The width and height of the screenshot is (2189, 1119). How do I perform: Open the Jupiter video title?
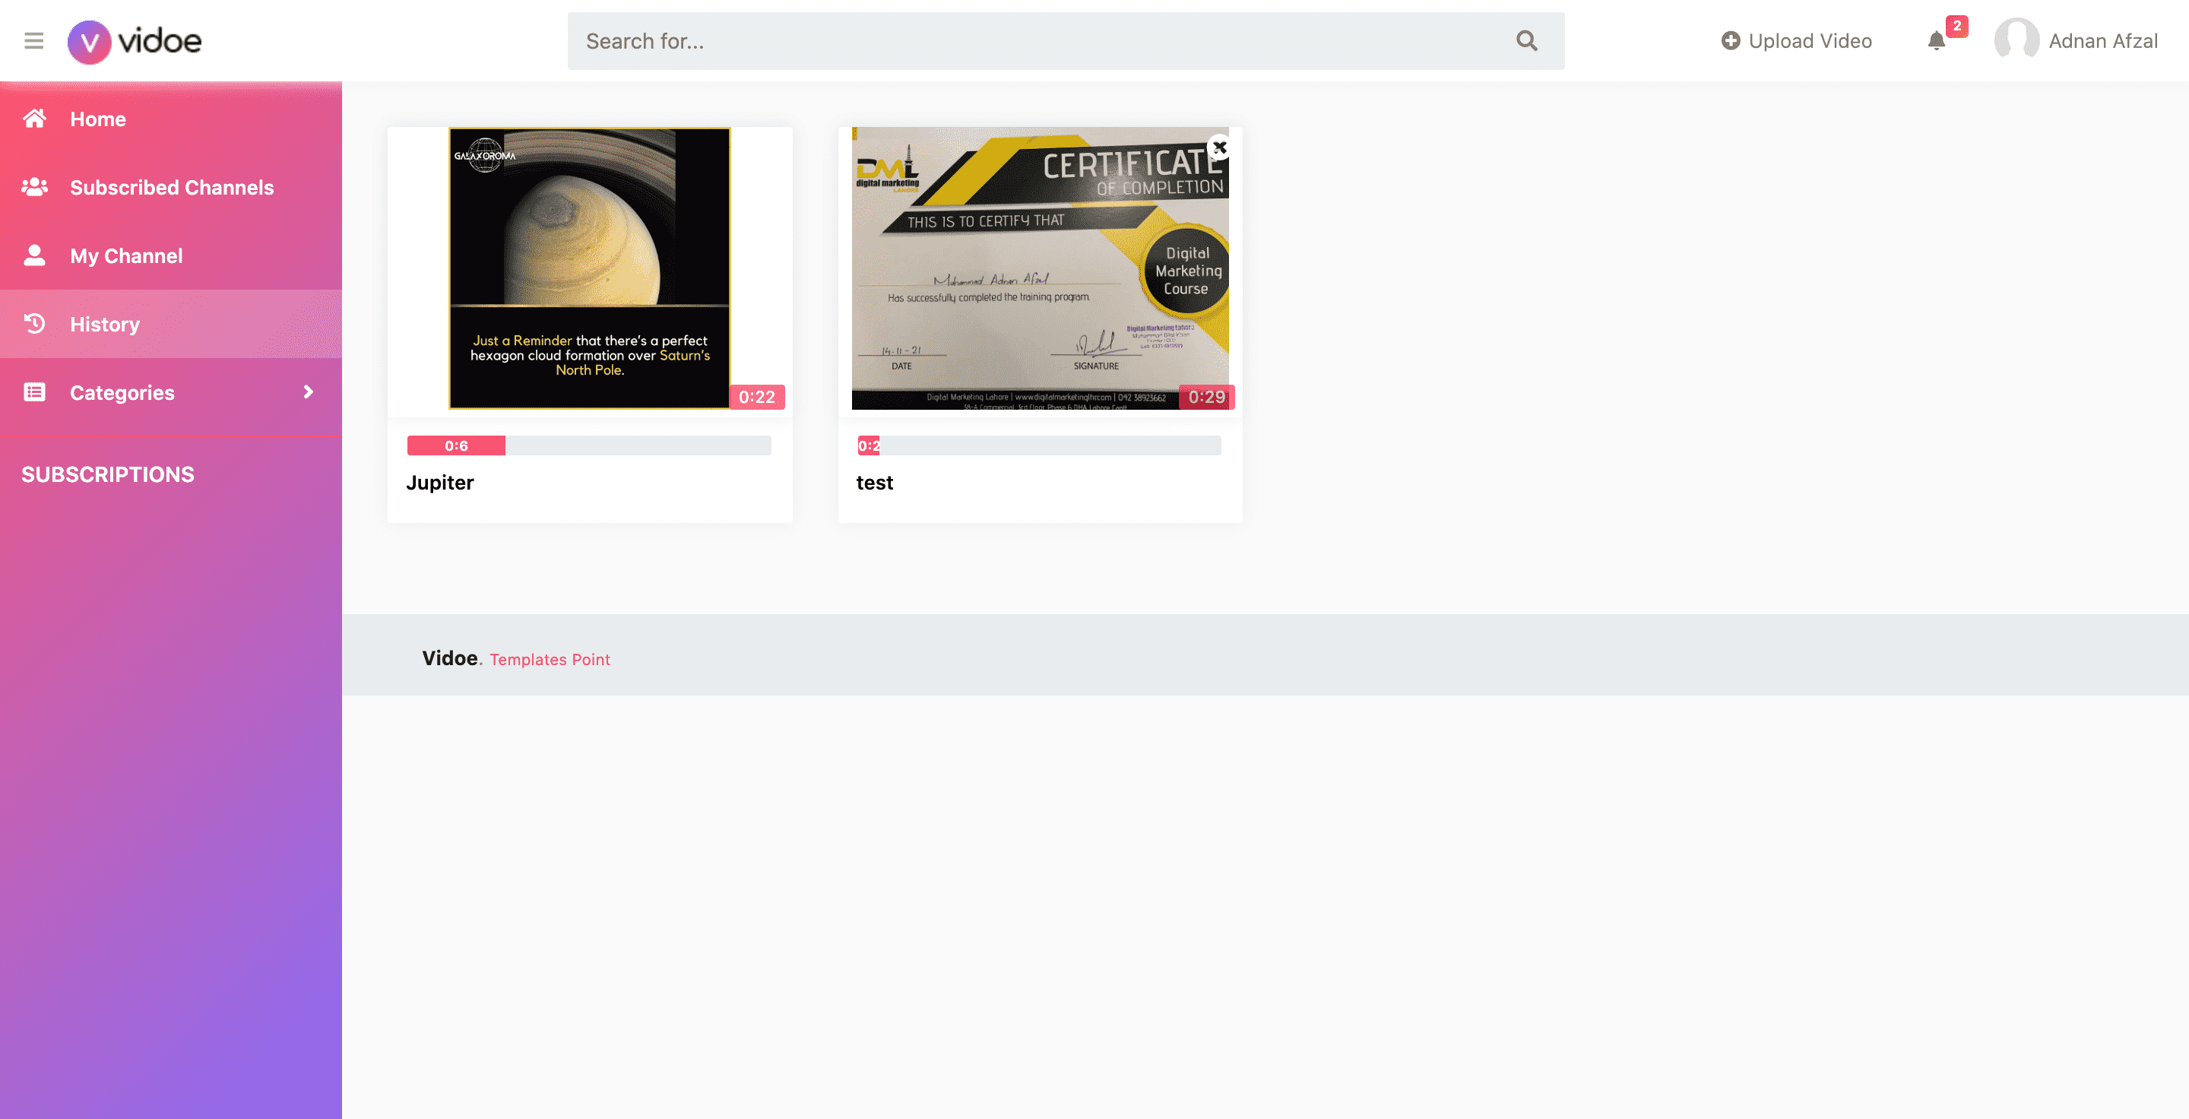tap(439, 483)
